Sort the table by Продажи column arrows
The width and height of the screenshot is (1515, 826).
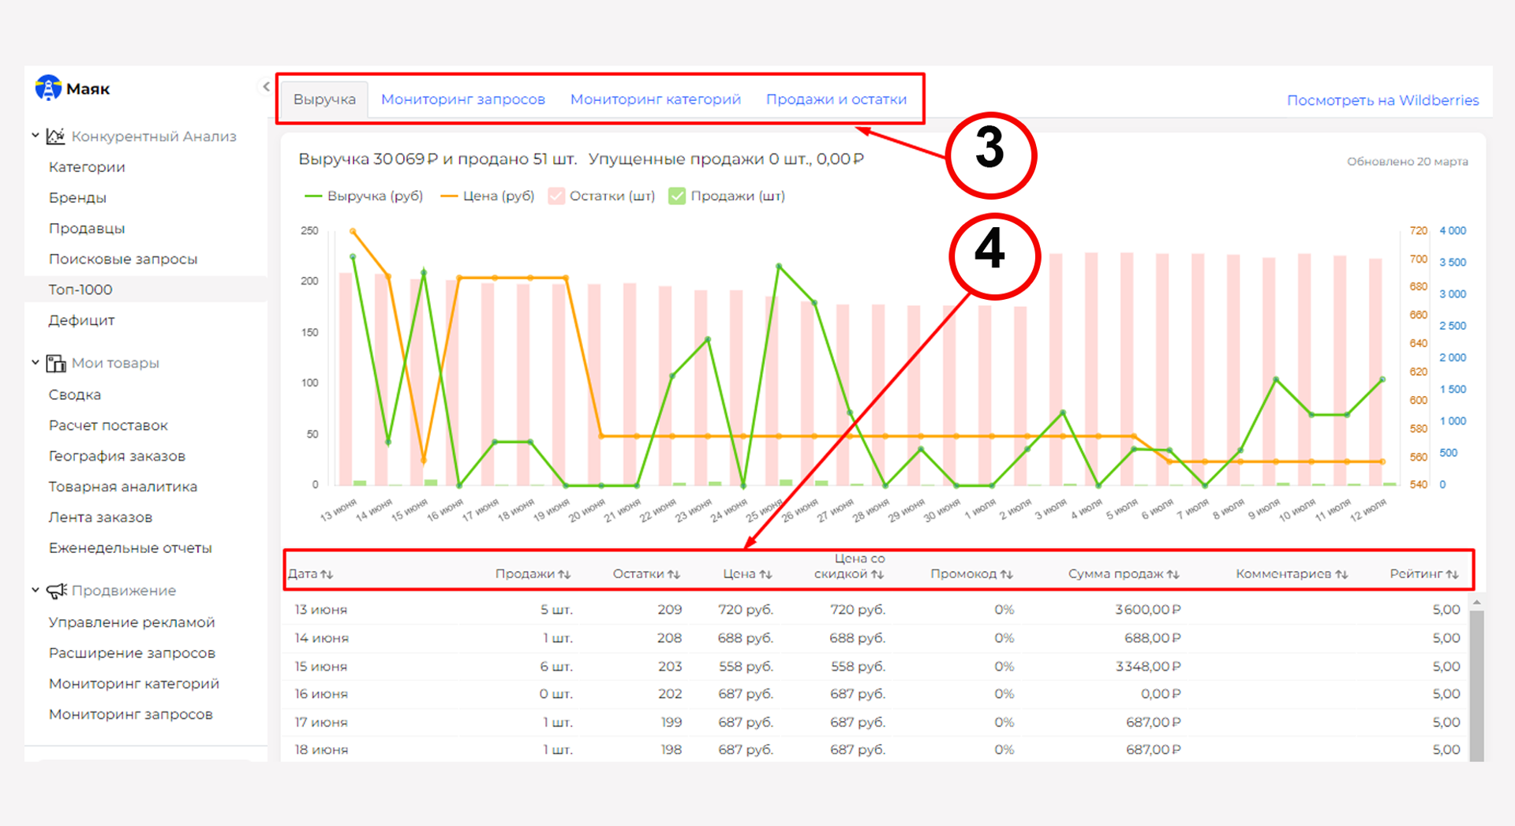click(x=564, y=574)
